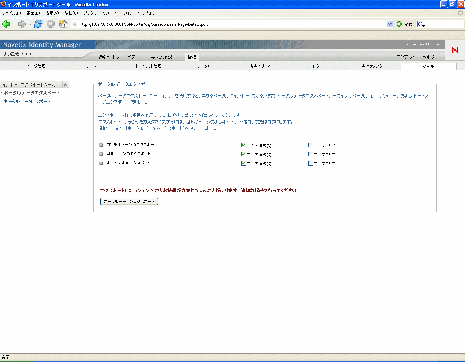Click the Google search input field
This screenshot has width=465, height=362.
click(444, 24)
